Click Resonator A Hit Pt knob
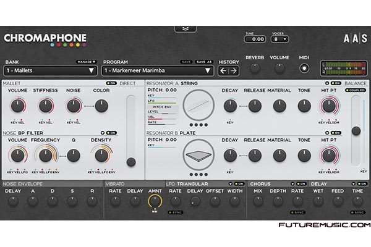This screenshot has height=247, width=371. pyautogui.click(x=329, y=106)
